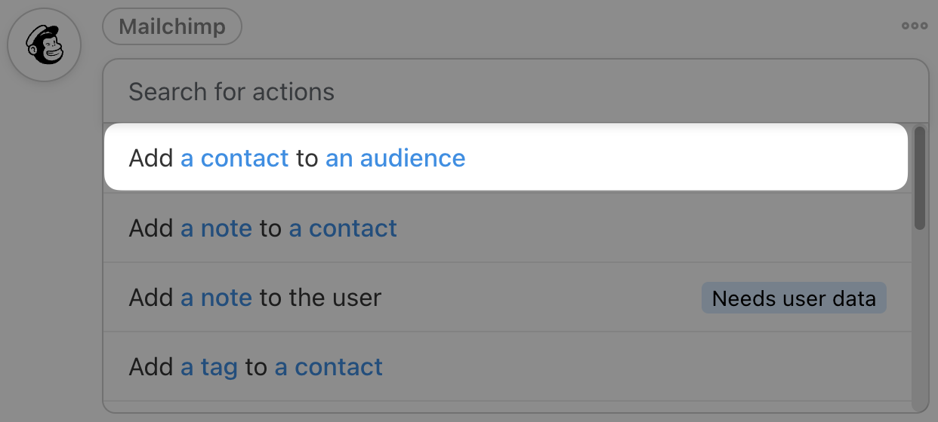Click the Mailchimp monkey logo icon
This screenshot has width=938, height=422.
point(44,44)
